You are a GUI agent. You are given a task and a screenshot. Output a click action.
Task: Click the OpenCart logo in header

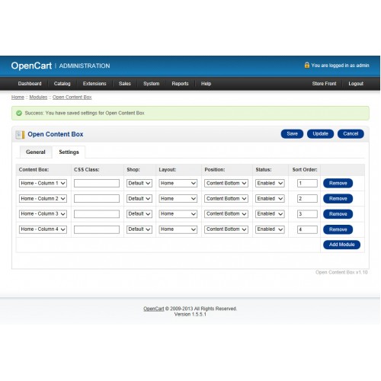[31, 66]
